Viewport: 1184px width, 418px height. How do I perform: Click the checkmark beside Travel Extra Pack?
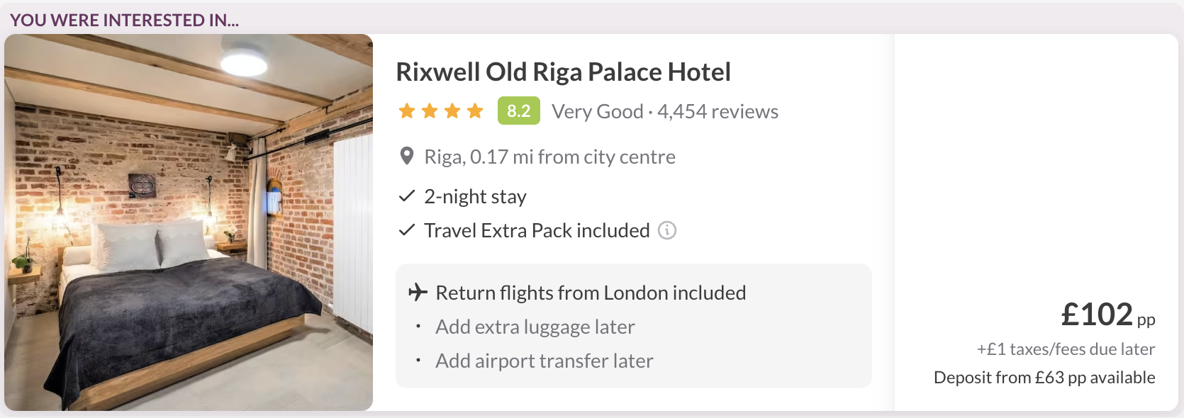click(x=406, y=230)
